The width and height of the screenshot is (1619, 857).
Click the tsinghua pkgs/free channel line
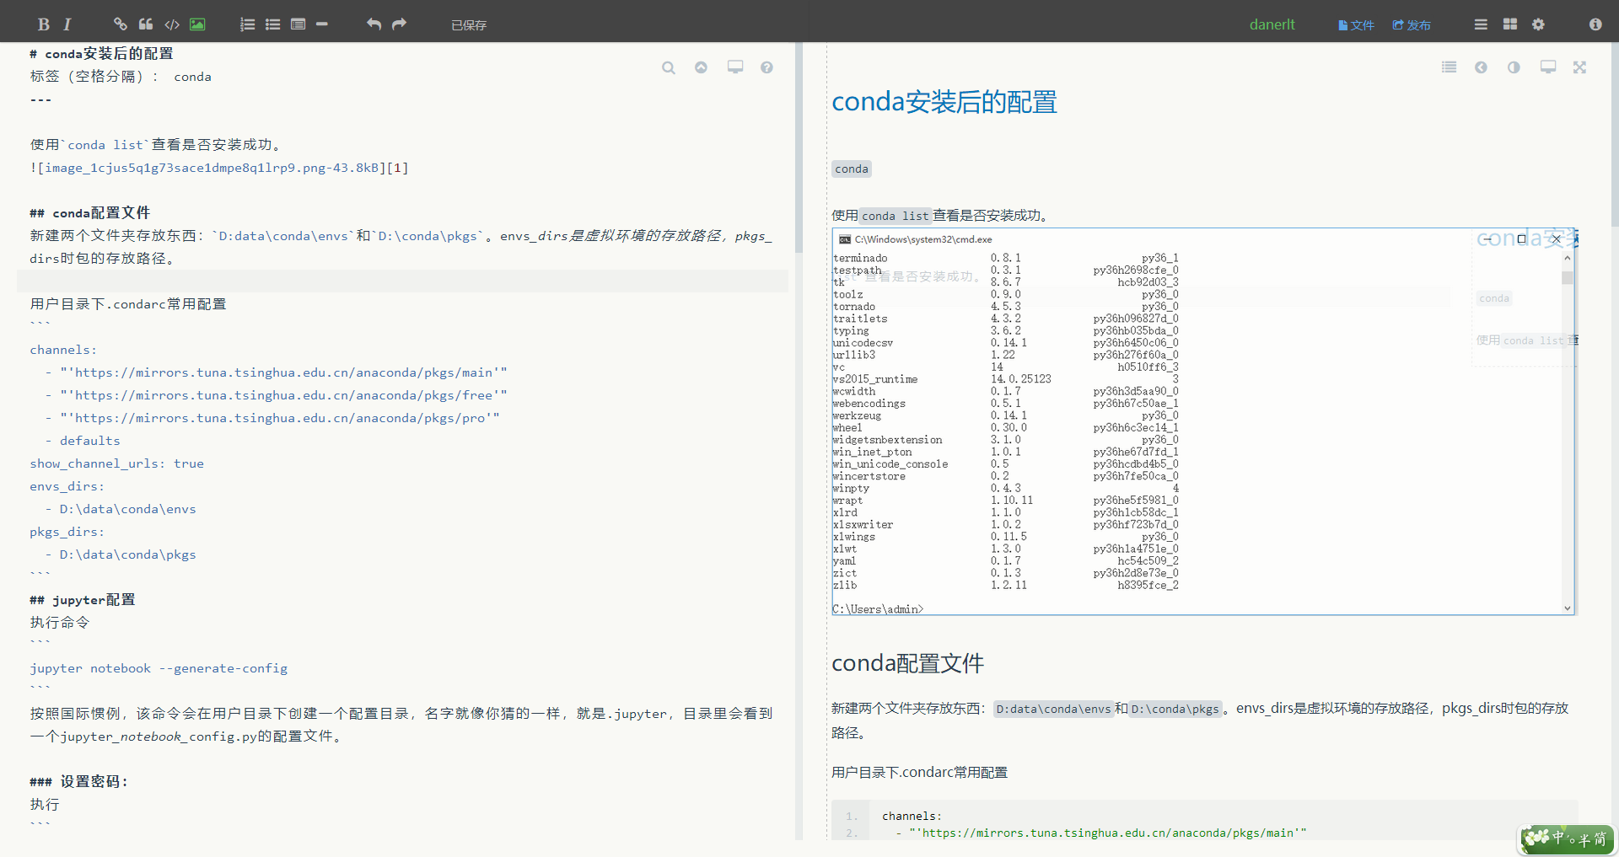[x=277, y=395]
